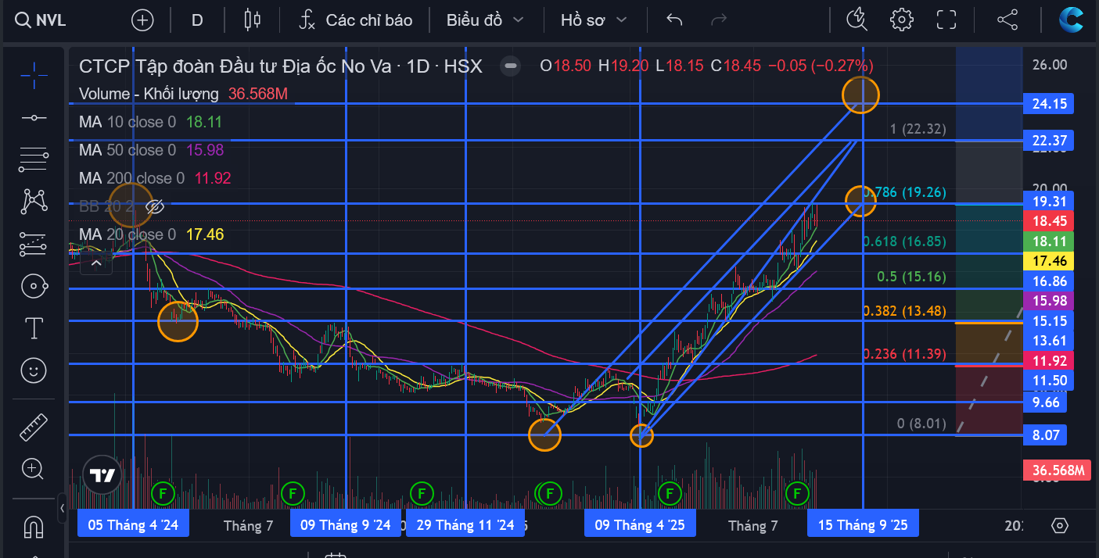Expand the left toolbar side handle
1099x558 pixels.
(x=63, y=509)
